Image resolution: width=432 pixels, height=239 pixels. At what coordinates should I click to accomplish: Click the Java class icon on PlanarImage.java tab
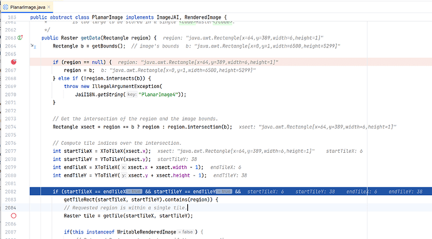point(6,7)
